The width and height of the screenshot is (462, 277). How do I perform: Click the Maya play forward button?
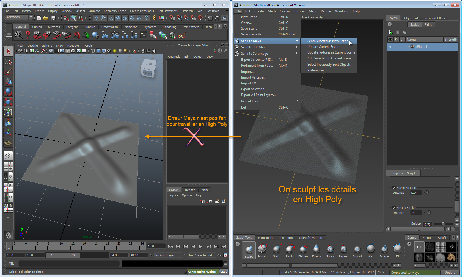pos(201,246)
